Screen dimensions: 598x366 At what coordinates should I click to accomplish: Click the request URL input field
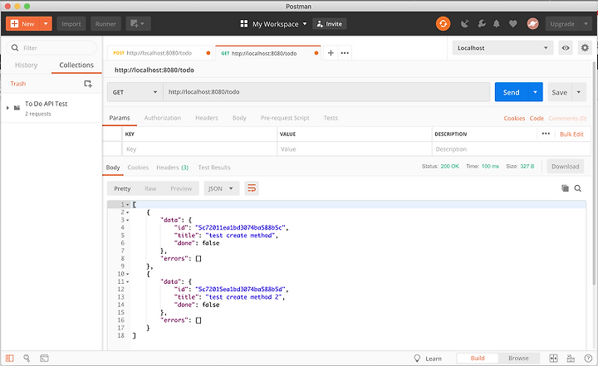coord(326,92)
